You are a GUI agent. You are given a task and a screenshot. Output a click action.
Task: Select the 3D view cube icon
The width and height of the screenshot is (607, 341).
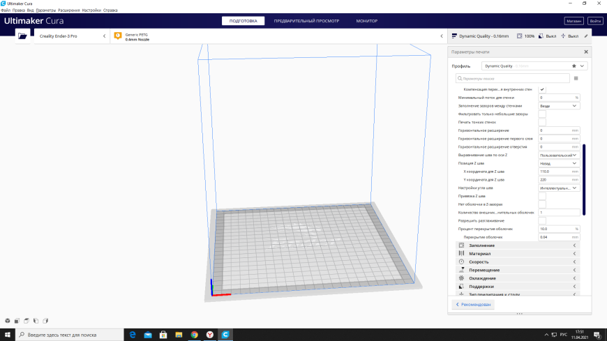(x=8, y=321)
